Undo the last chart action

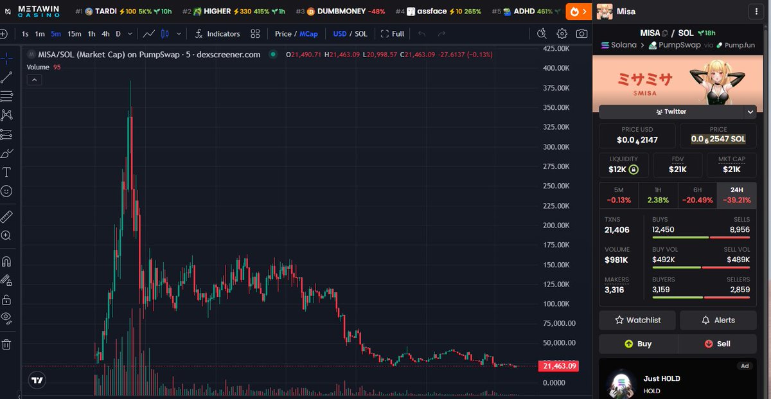click(x=421, y=34)
